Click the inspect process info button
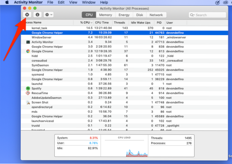The height and width of the screenshot is (164, 232). click(38, 15)
